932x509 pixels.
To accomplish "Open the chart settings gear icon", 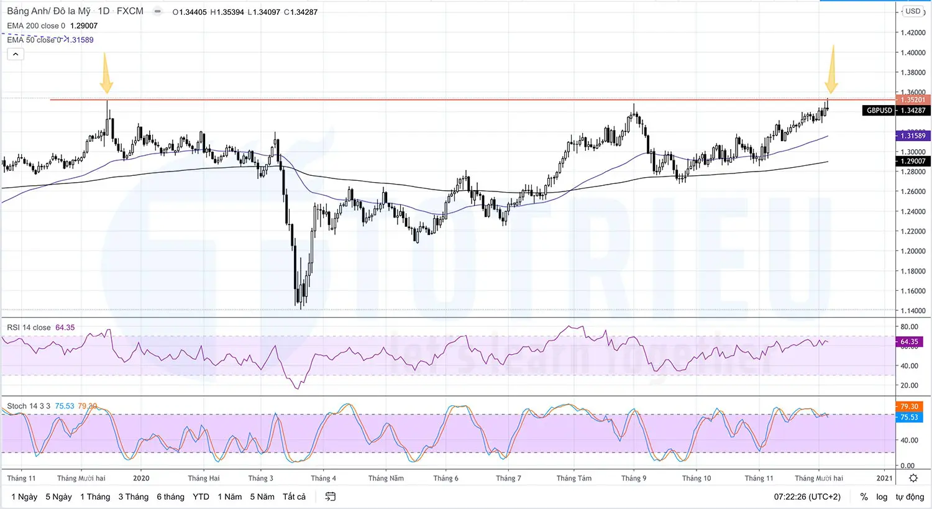I will [913, 478].
